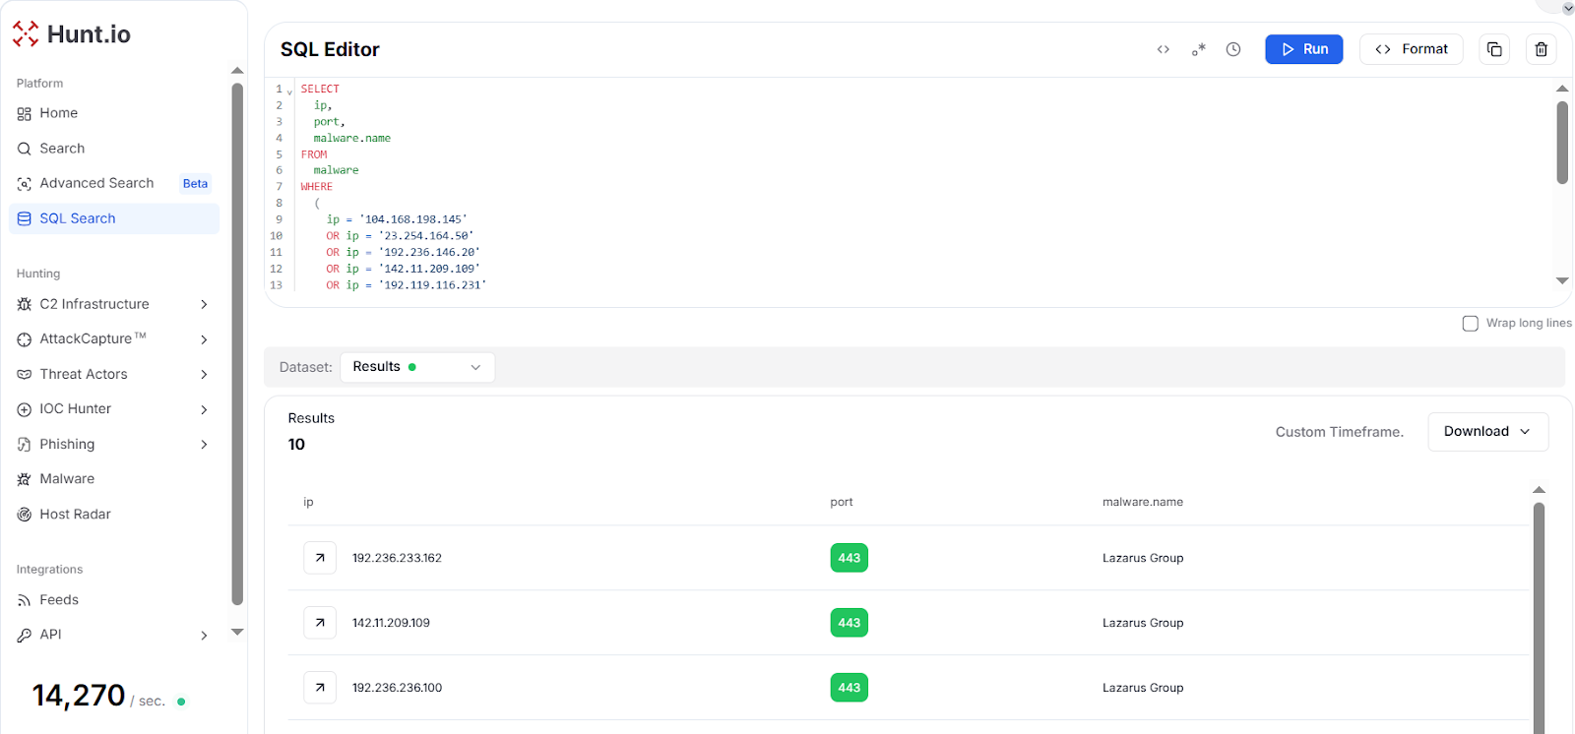
Task: Expand the Phishing section
Action: (204, 445)
